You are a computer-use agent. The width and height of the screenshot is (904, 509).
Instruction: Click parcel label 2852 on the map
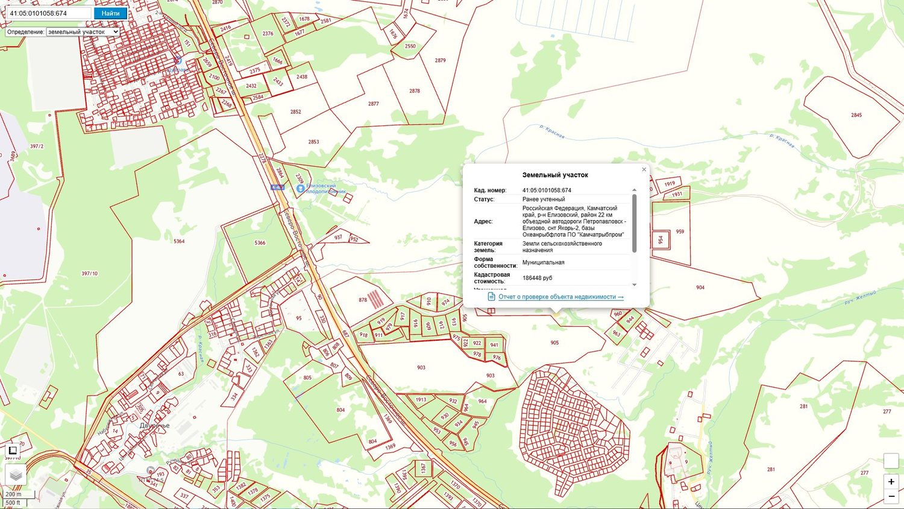click(295, 112)
